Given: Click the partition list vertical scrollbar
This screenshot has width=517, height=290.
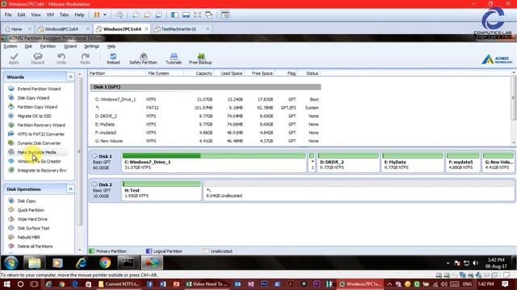Looking at the screenshot, I should point(514,98).
